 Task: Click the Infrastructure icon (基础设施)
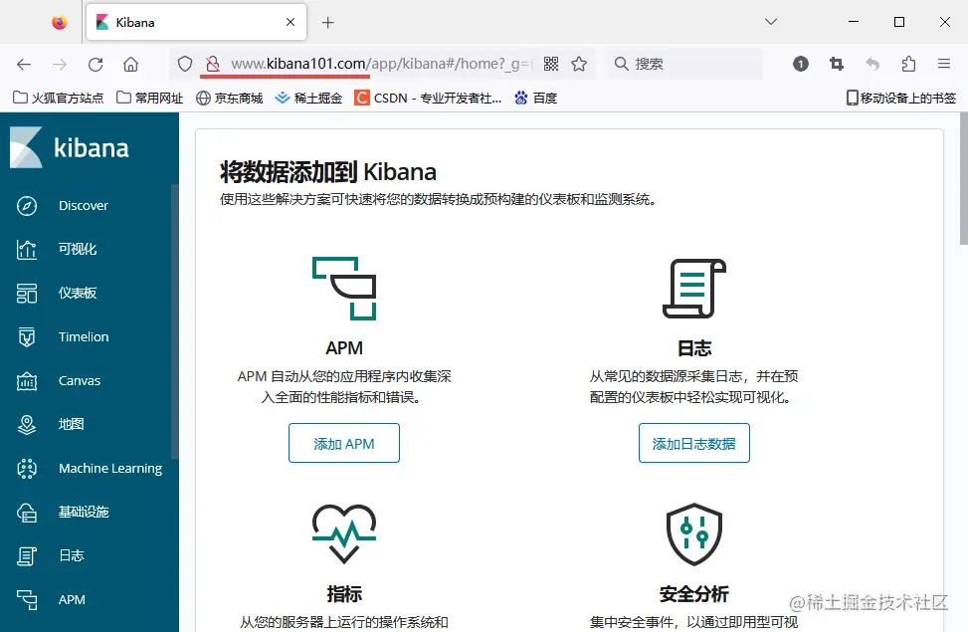(x=27, y=513)
